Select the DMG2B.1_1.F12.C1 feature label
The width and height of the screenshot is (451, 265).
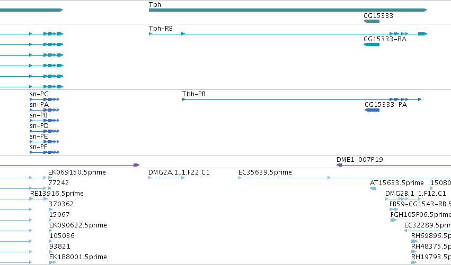pos(415,194)
